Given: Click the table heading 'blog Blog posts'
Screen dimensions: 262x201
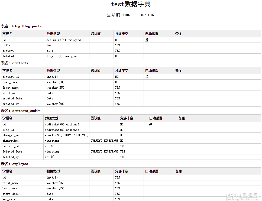Looking at the screenshot, I should tap(27, 26).
